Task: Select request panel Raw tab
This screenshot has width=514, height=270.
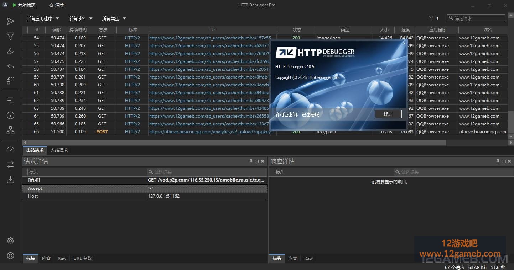Action: click(62, 258)
